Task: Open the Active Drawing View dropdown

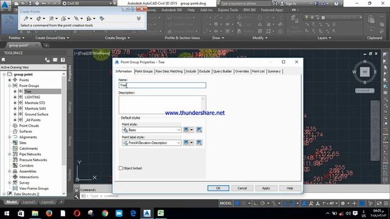Action: (33, 68)
